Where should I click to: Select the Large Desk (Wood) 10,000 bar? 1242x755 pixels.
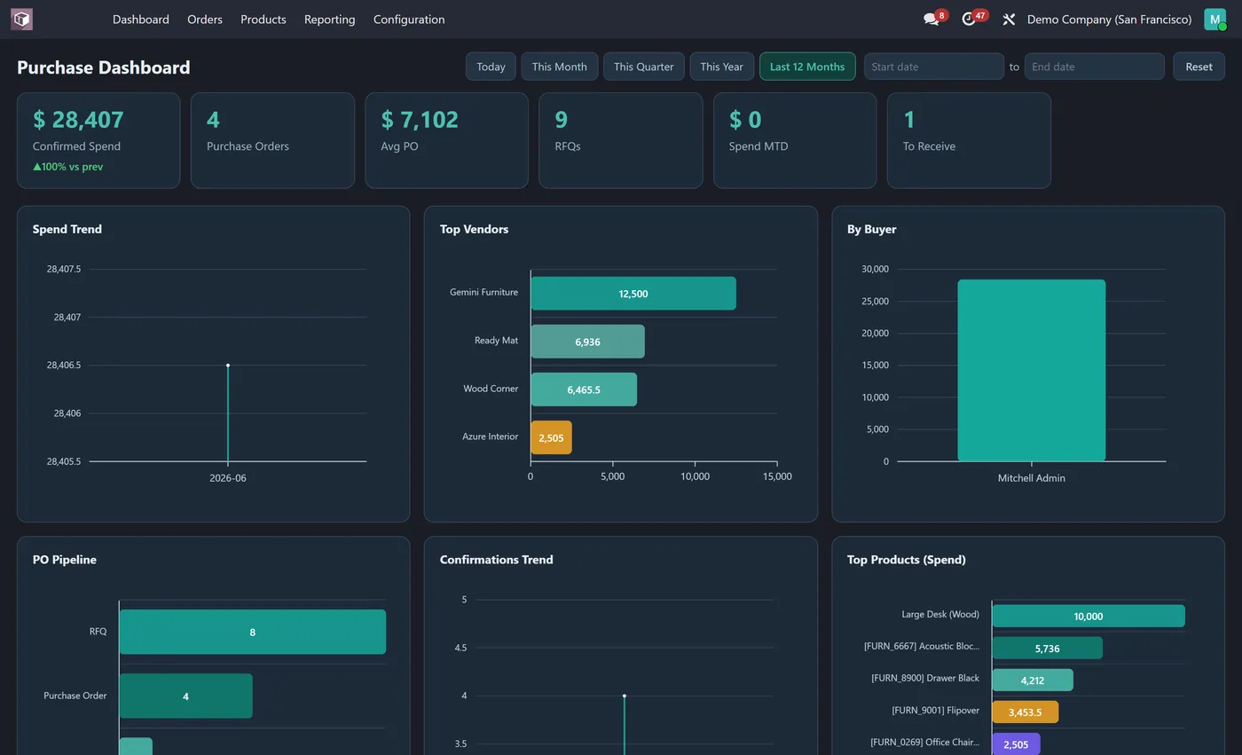(1089, 616)
